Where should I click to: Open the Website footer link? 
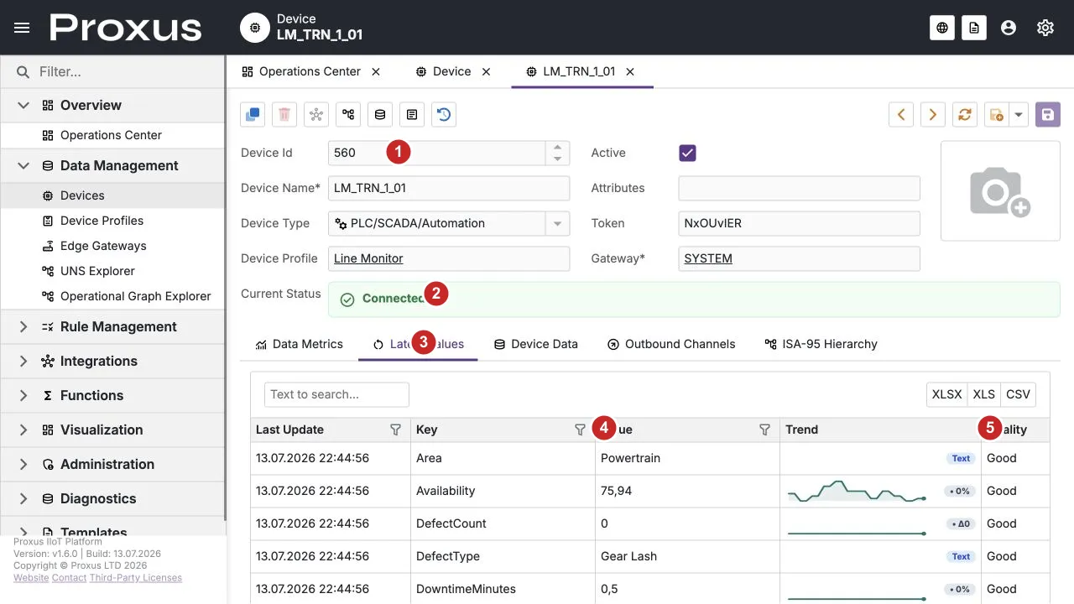pyautogui.click(x=31, y=578)
